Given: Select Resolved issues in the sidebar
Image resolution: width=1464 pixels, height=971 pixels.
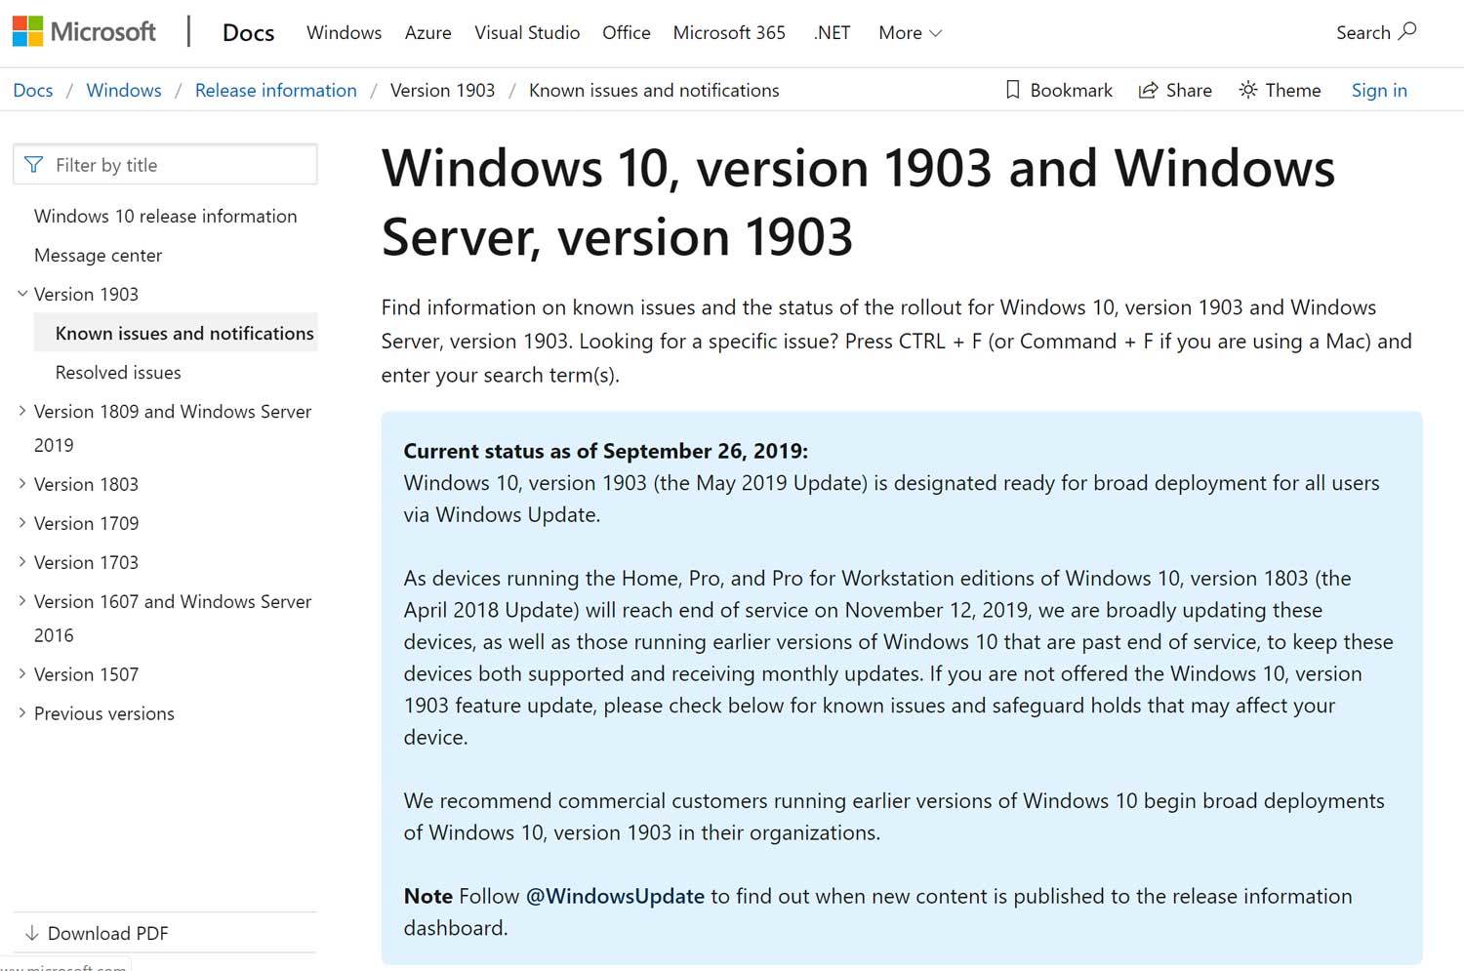Looking at the screenshot, I should click(117, 372).
